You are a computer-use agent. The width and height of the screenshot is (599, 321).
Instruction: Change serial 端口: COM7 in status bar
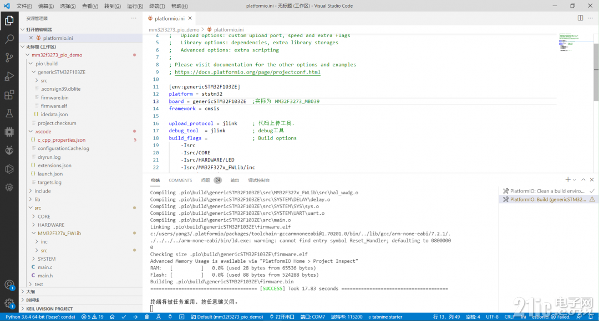pos(312,317)
